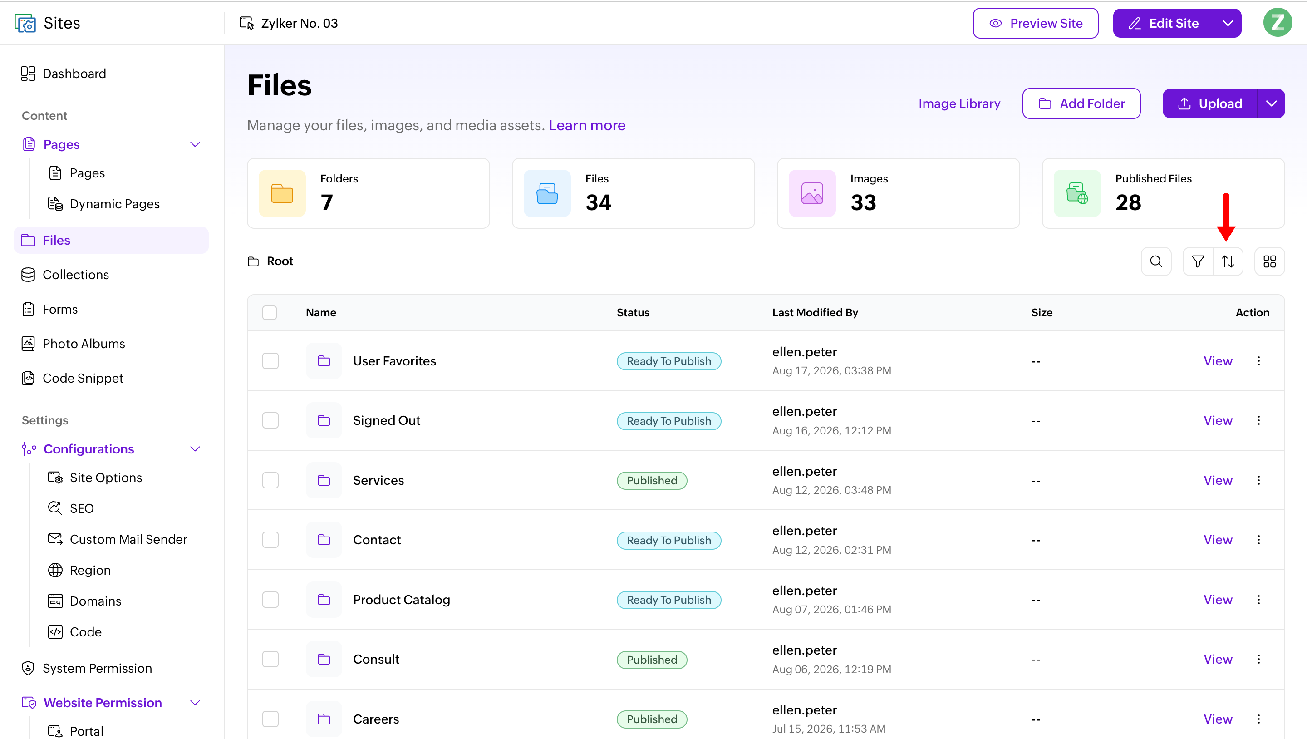Click the Files card blue folder icon
This screenshot has height=739, width=1307.
pyautogui.click(x=547, y=193)
